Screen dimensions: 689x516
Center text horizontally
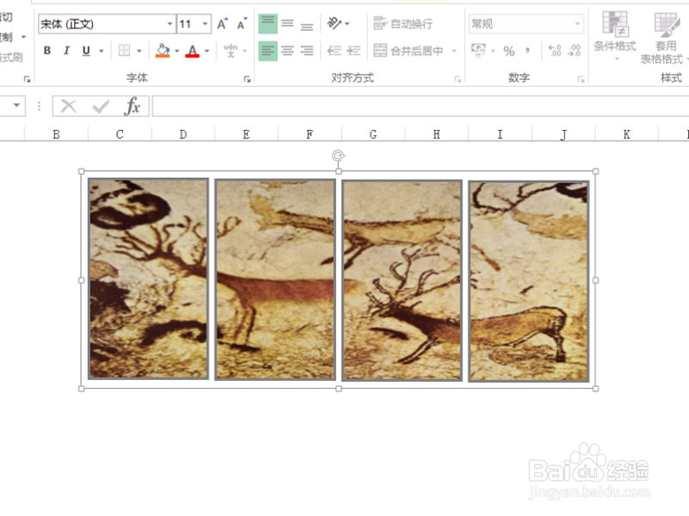(x=288, y=51)
